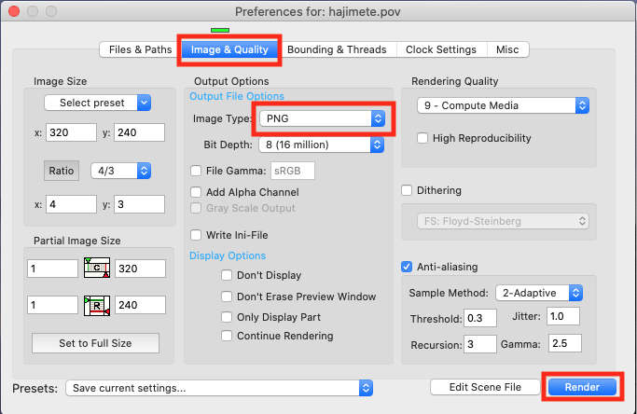The image size is (637, 414).
Task: Click the Set to Full Size button
Action: coord(95,343)
